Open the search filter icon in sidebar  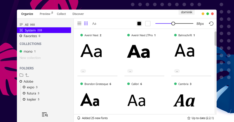pyautogui.click(x=45, y=115)
